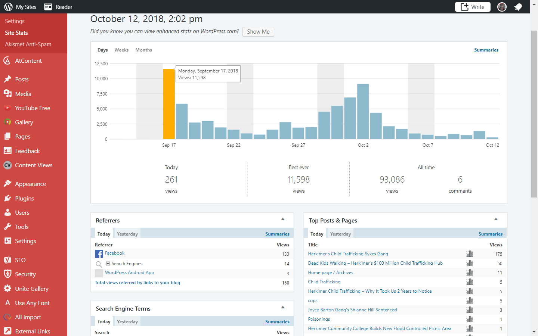
Task: Select Yesterday tab in Top Posts & Pages
Action: tap(340, 234)
